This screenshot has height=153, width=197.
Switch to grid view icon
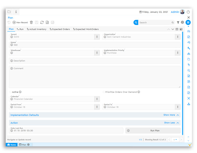tap(177, 29)
